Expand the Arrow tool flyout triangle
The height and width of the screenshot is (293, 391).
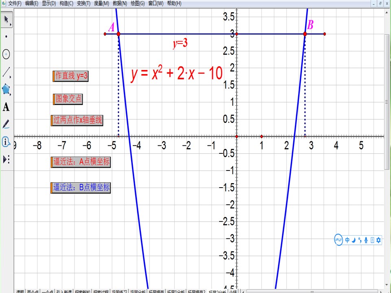pos(11,25)
